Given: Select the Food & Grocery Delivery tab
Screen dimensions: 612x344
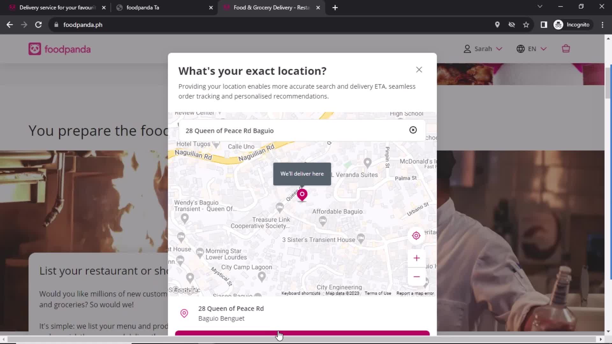Looking at the screenshot, I should coord(271,7).
